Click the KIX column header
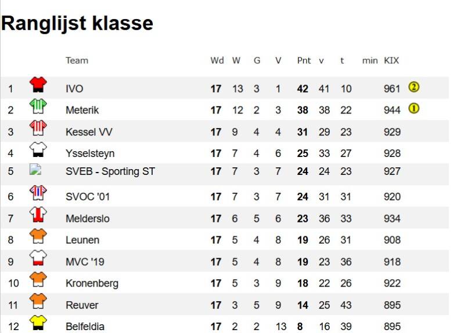This screenshot has width=464, height=333. coord(391,60)
